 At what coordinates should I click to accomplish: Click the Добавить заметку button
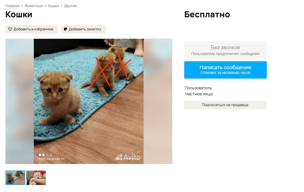pyautogui.click(x=83, y=29)
